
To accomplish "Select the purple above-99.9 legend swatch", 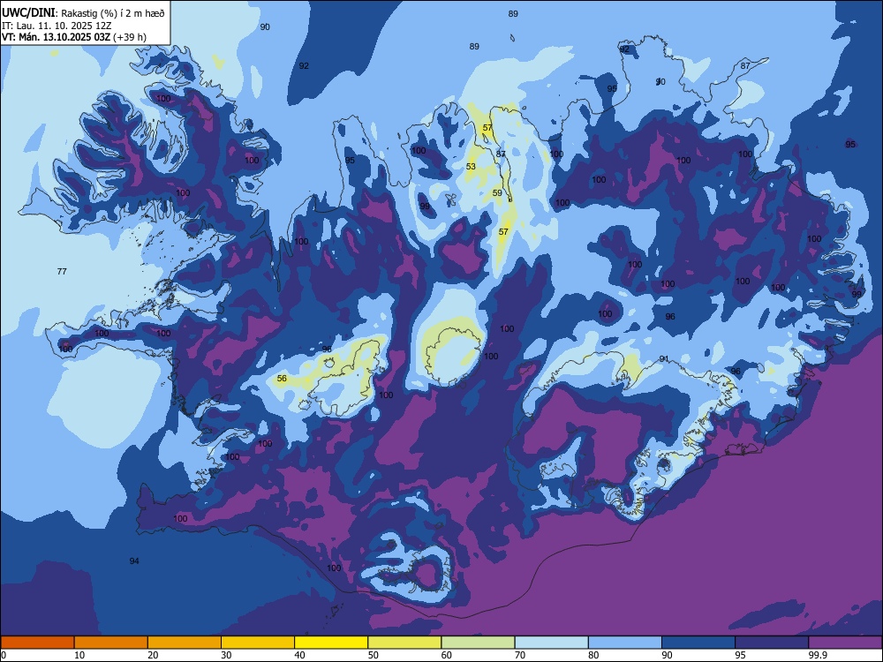I will 845,643.
